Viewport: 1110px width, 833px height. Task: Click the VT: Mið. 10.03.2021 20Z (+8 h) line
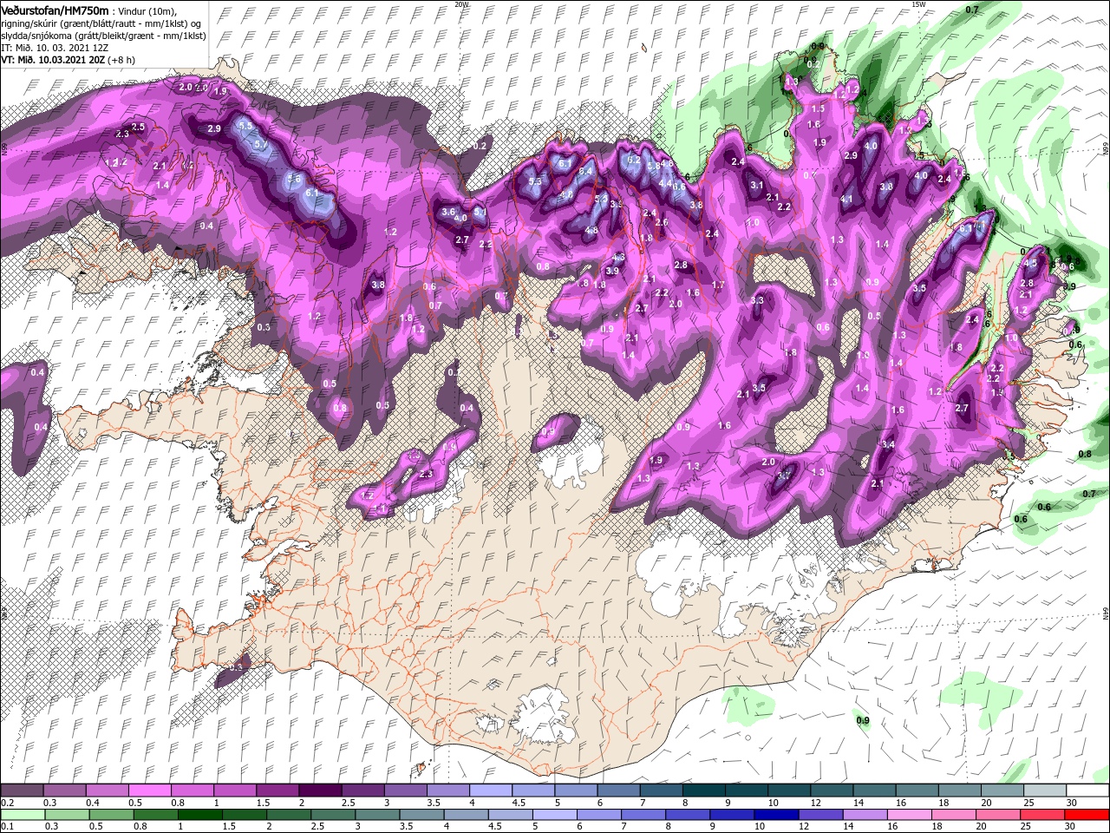click(x=67, y=59)
